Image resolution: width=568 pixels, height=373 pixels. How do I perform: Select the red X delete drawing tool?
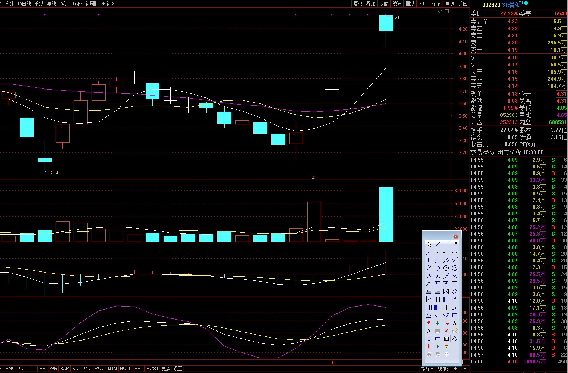[x=446, y=331]
